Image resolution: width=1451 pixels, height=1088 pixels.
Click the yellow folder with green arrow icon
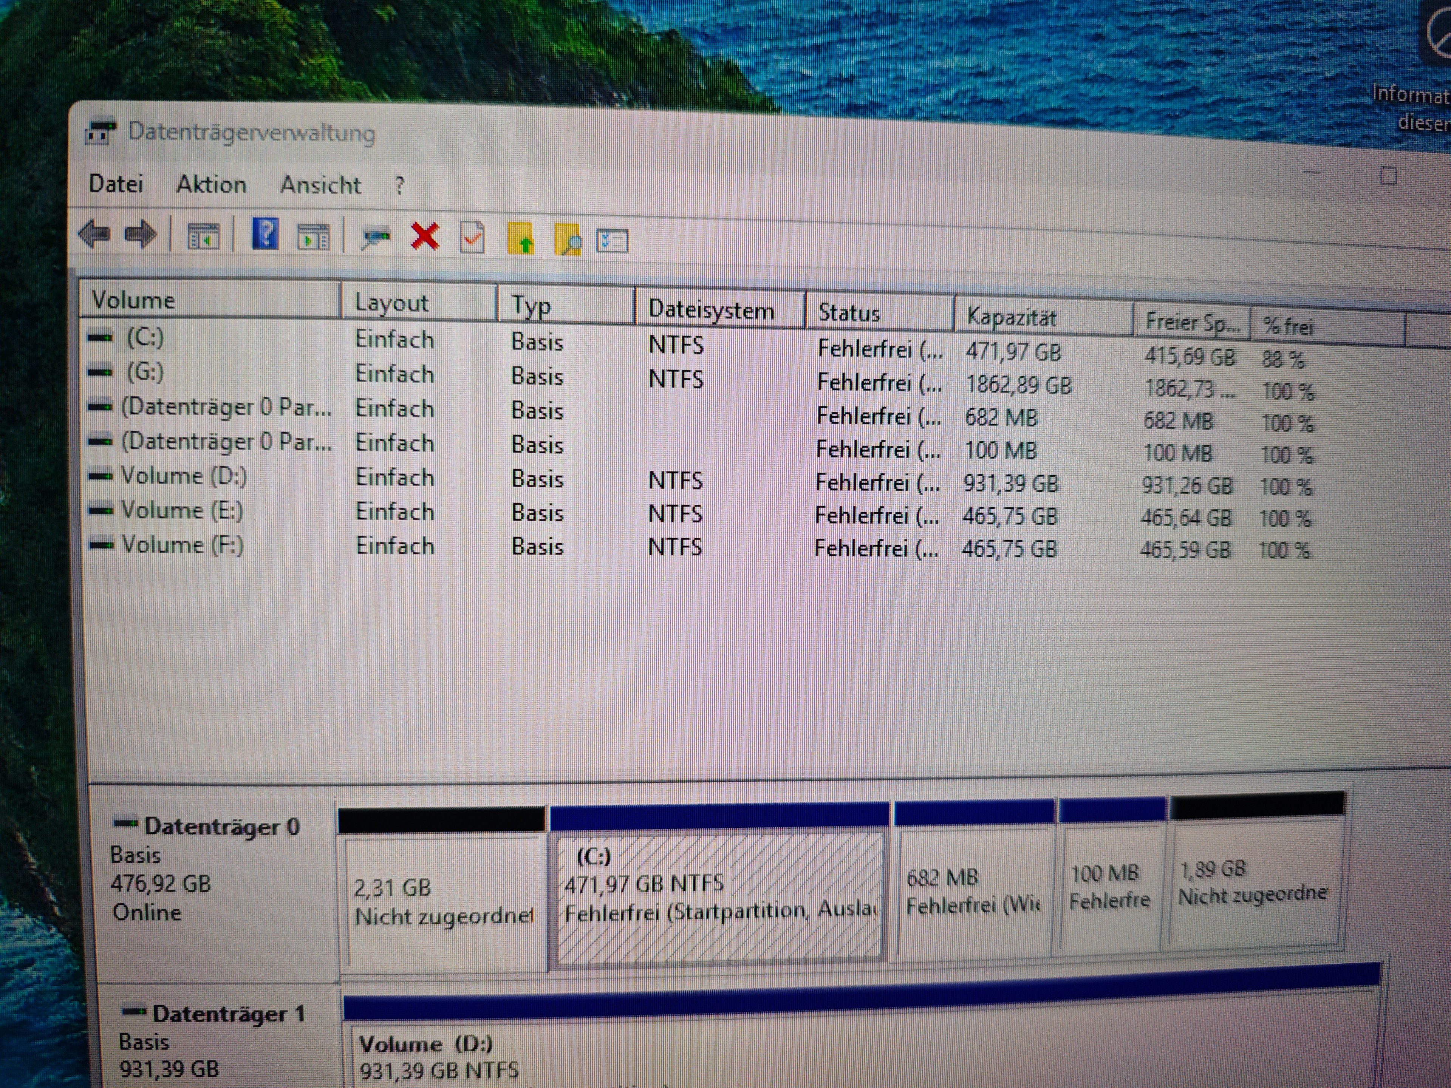(521, 239)
